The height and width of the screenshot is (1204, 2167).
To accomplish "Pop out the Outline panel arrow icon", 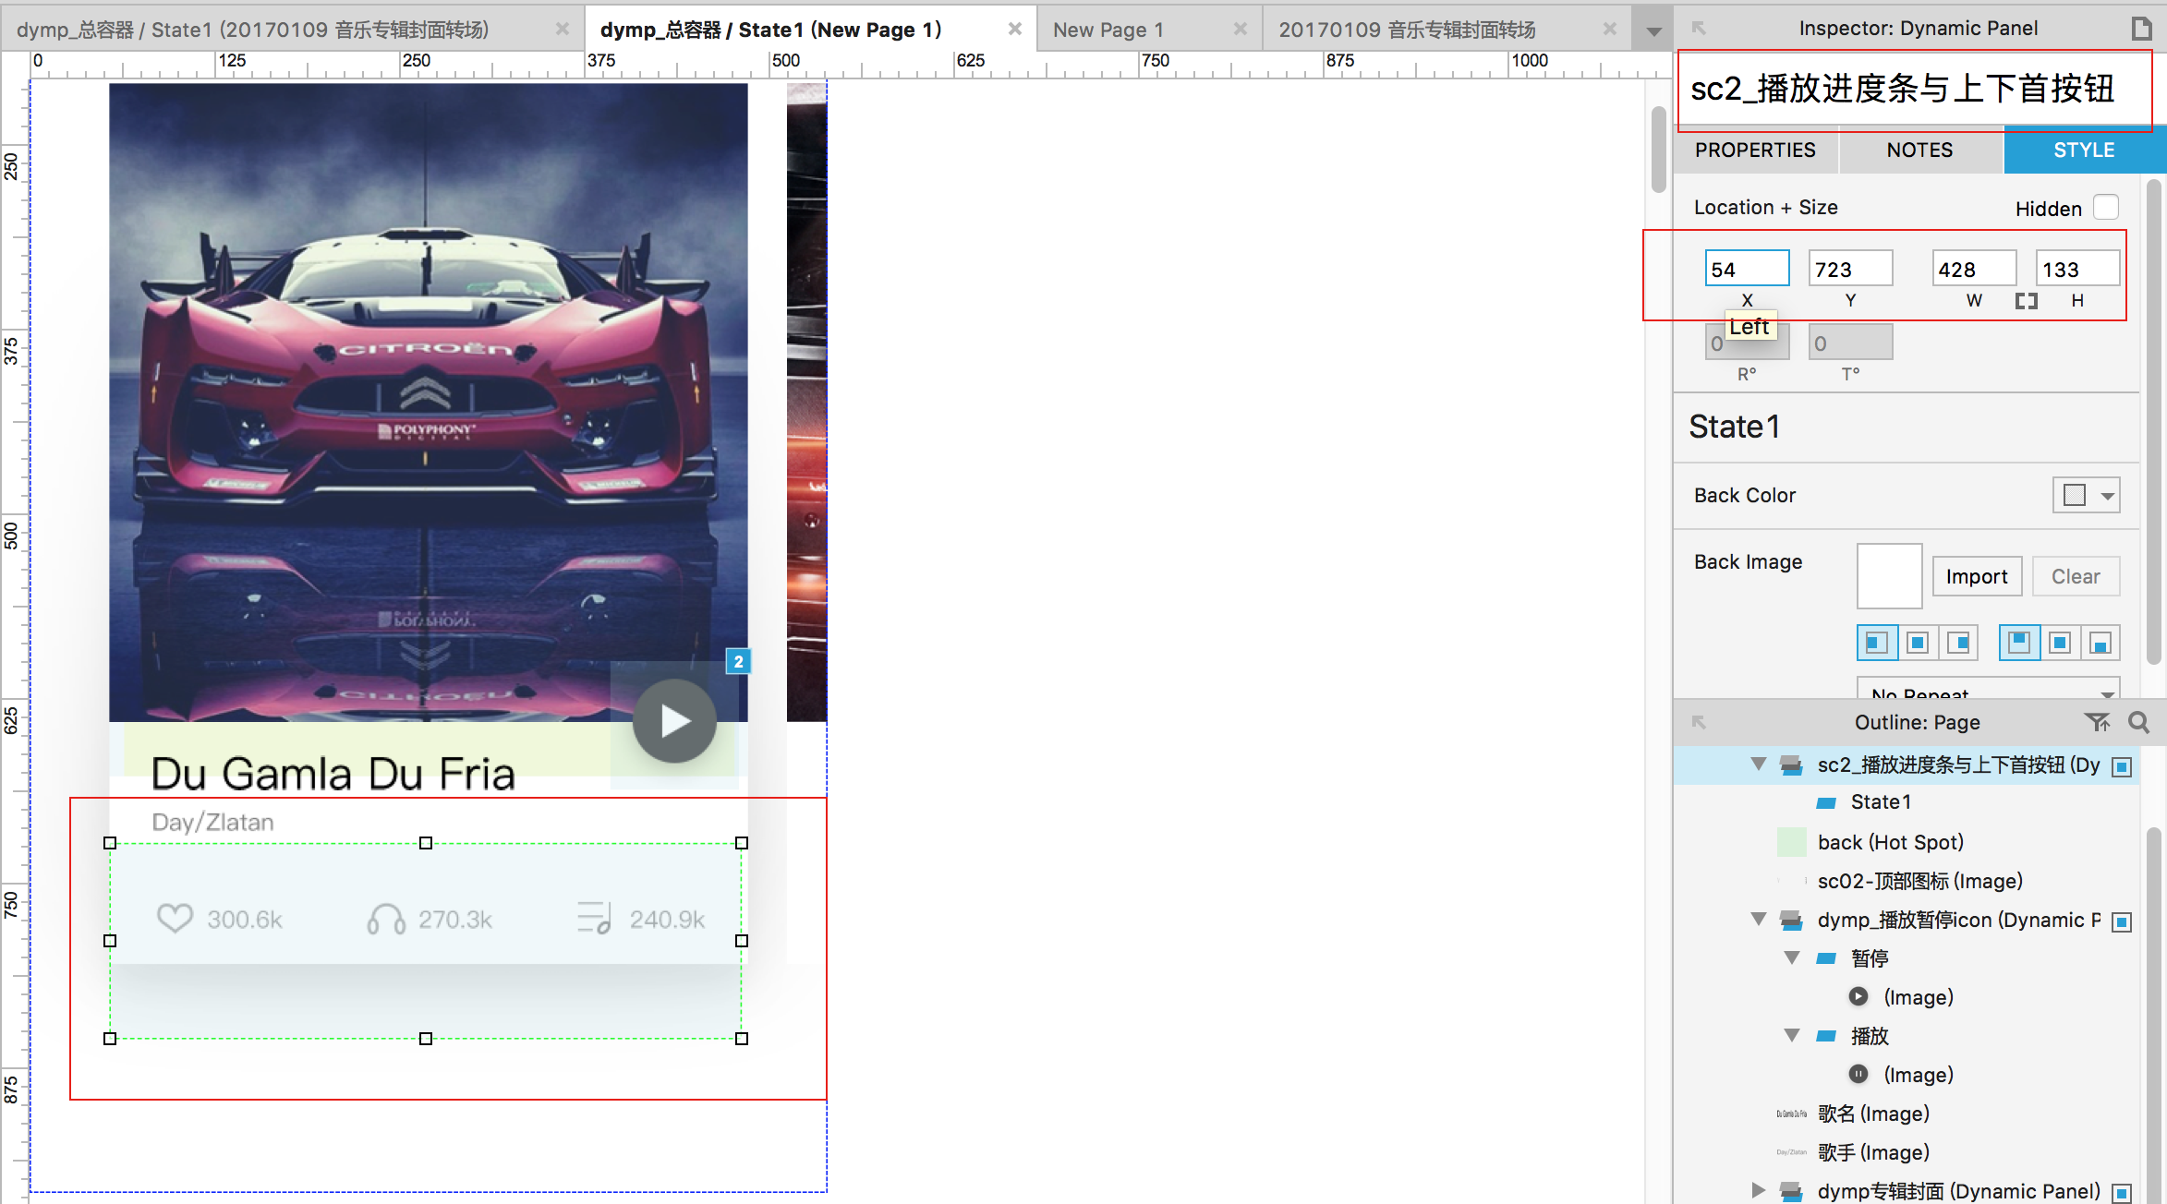I will tap(1699, 722).
